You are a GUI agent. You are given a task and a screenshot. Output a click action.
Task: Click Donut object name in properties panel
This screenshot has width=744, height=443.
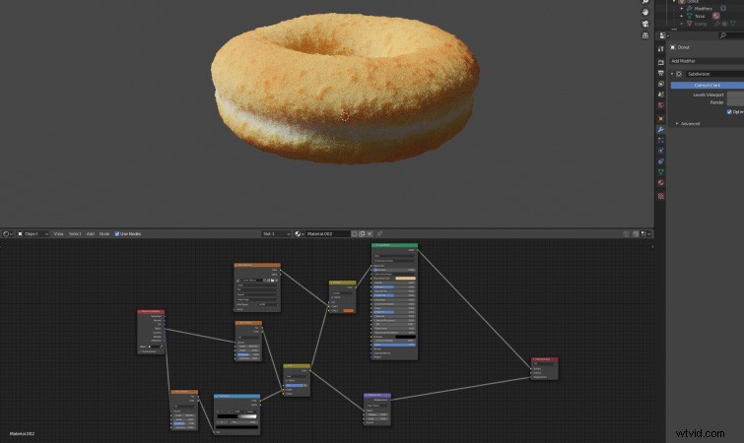[684, 47]
